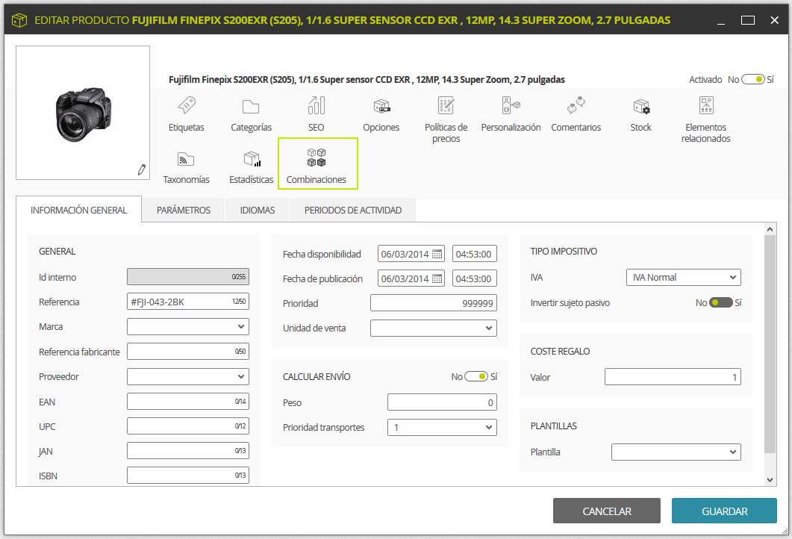Open the Etiquetas tag icon
The width and height of the screenshot is (792, 539).
click(x=187, y=105)
